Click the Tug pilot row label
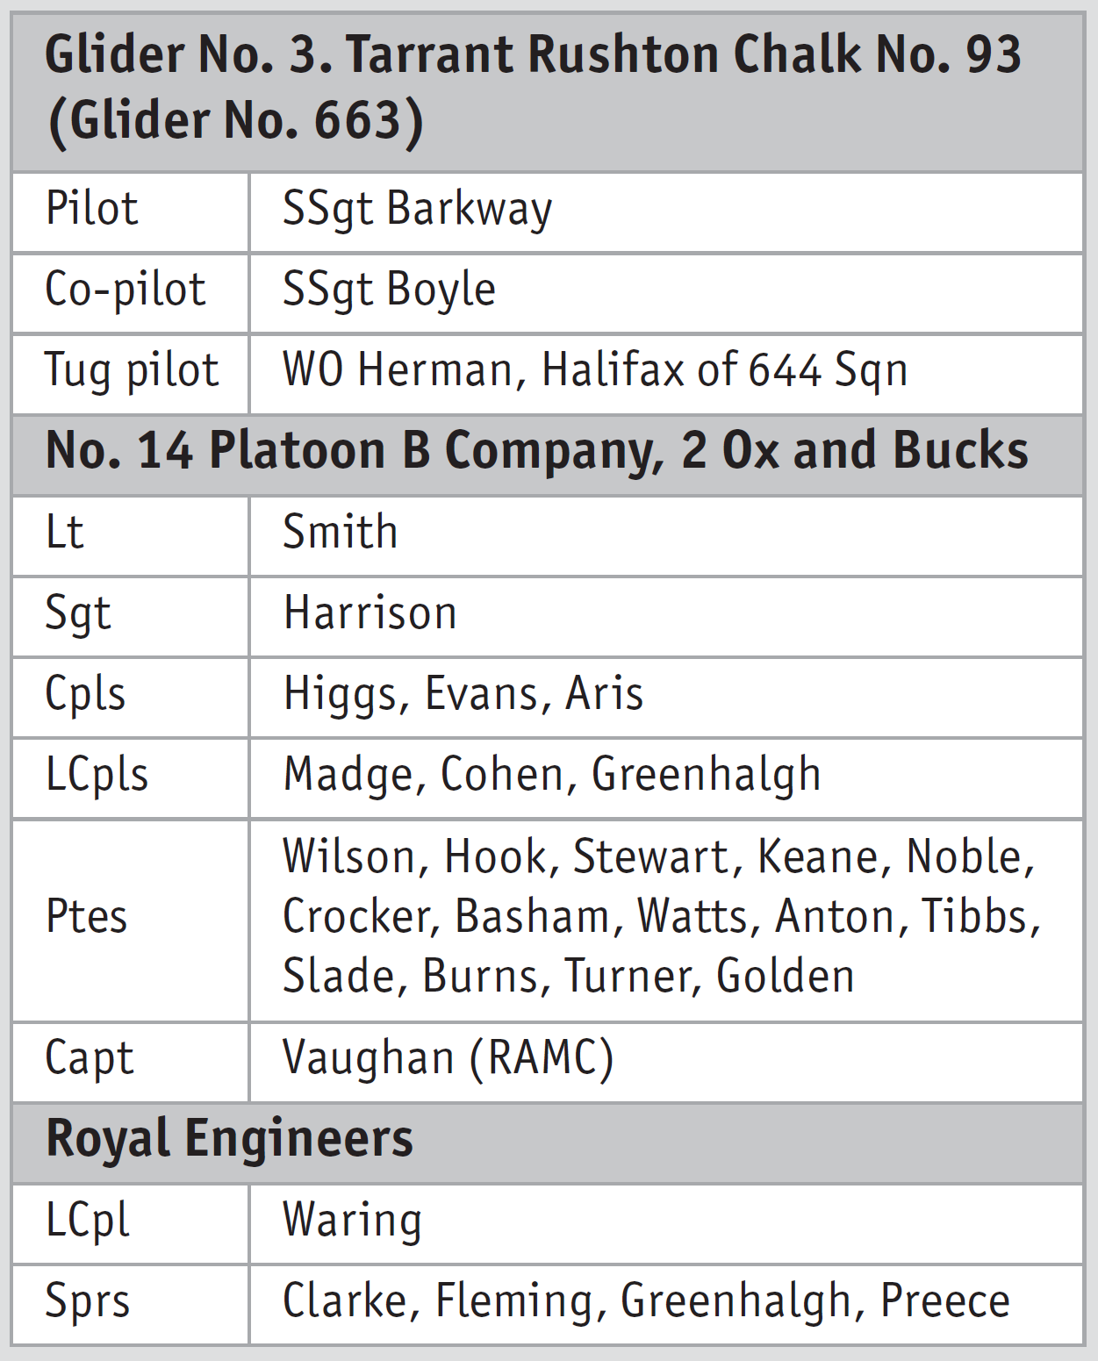The height and width of the screenshot is (1361, 1098). pos(132,371)
